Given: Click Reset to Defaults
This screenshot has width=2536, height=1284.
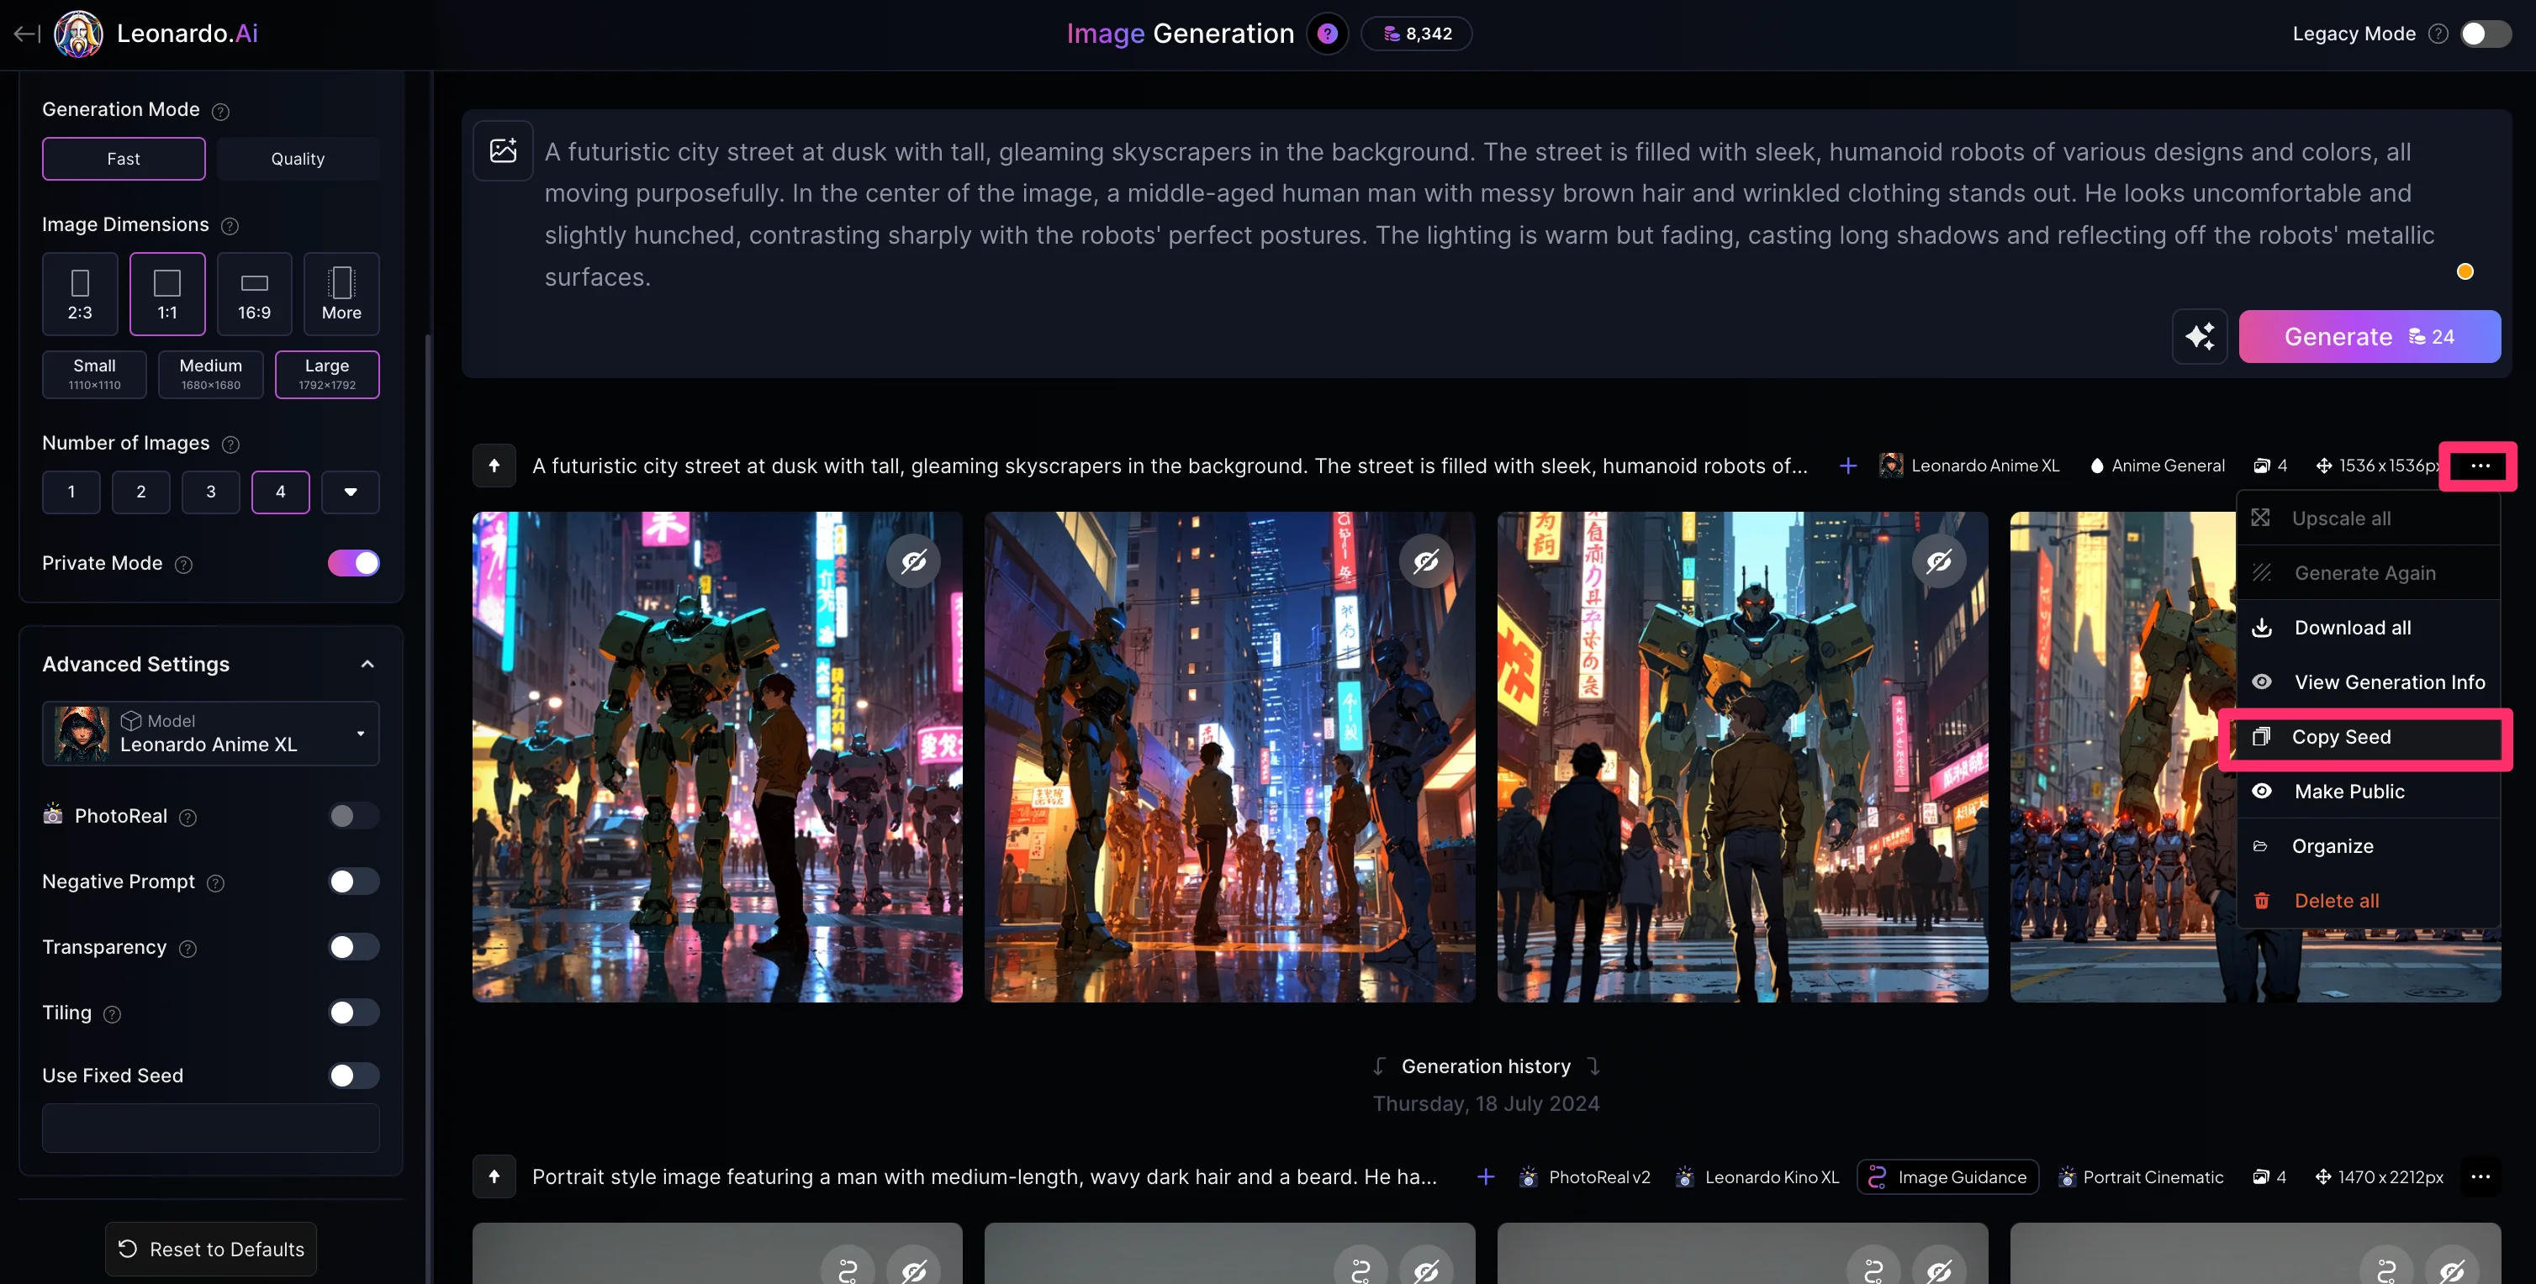Looking at the screenshot, I should (211, 1249).
